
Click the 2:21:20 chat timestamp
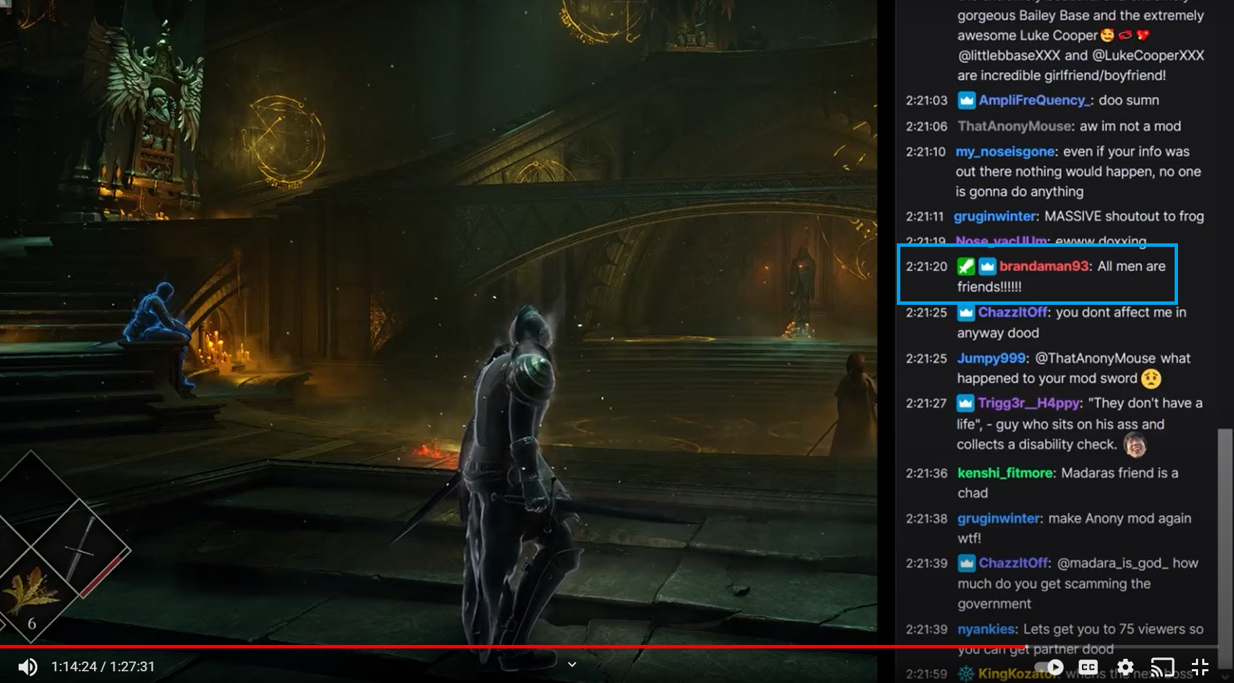pyautogui.click(x=927, y=266)
